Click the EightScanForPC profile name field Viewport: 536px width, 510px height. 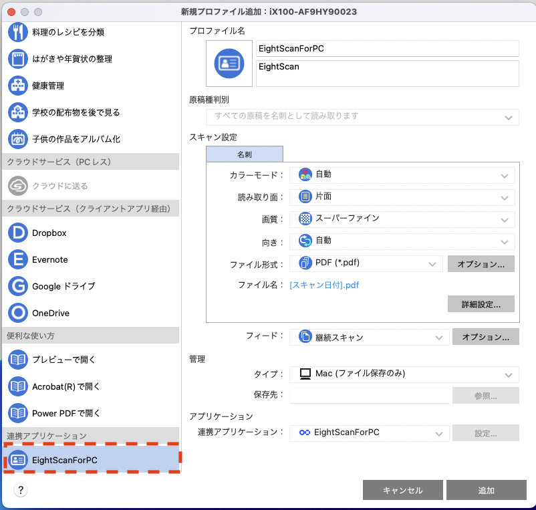pos(388,49)
